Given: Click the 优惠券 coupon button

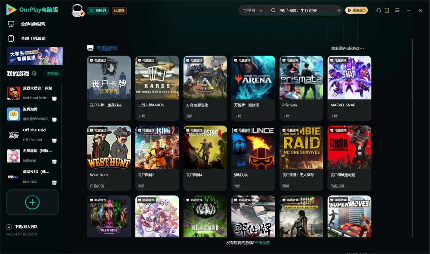Looking at the screenshot, I should click(x=119, y=10).
